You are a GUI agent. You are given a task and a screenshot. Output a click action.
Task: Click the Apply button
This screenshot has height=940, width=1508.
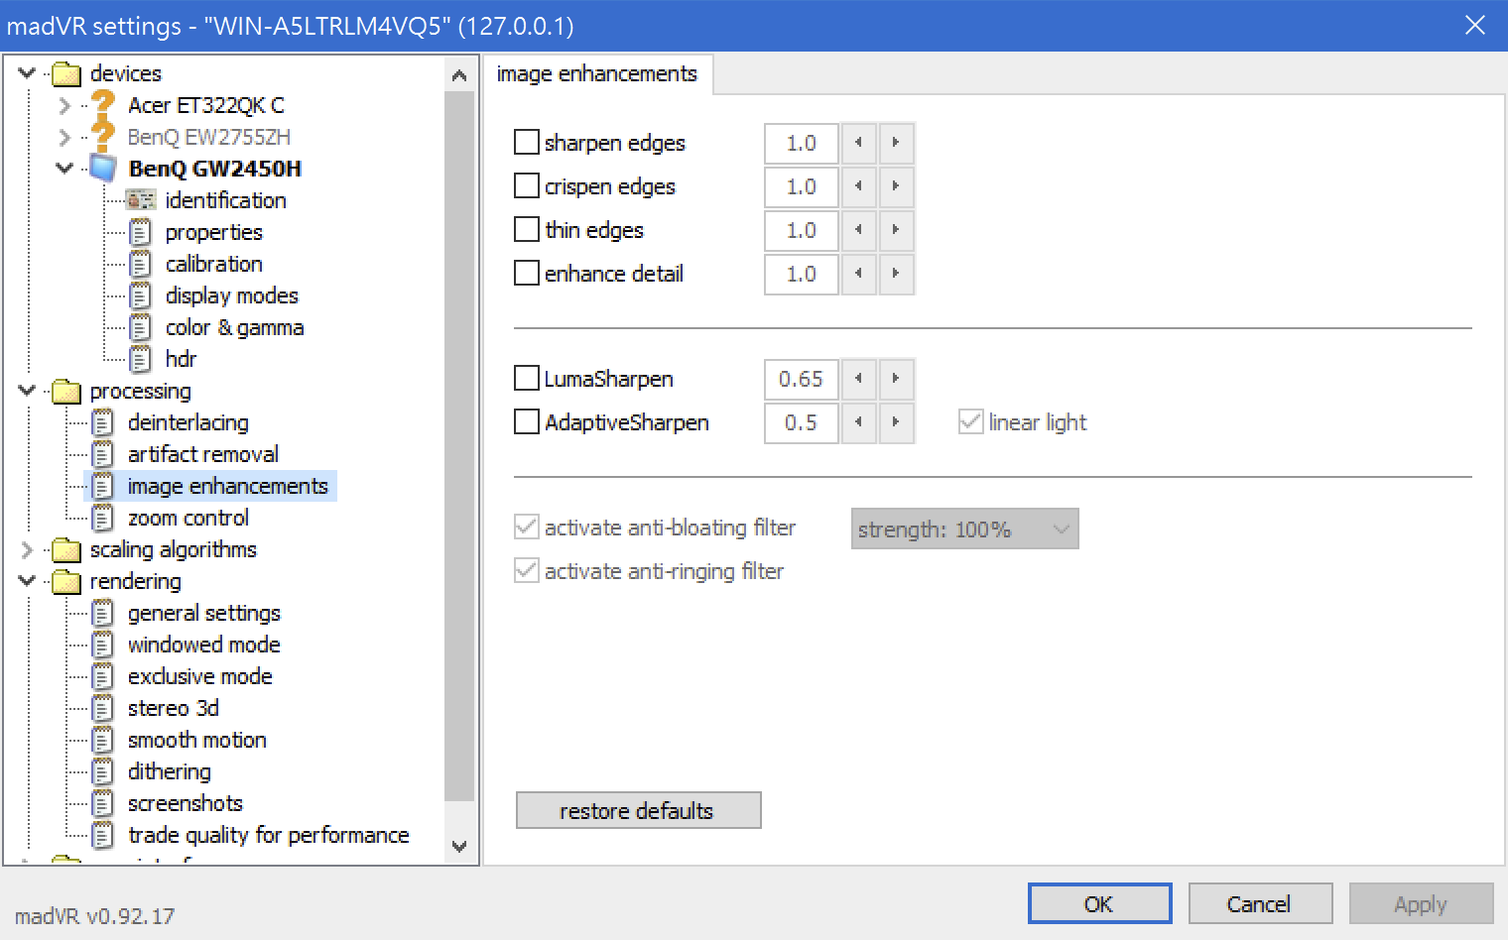1421,903
